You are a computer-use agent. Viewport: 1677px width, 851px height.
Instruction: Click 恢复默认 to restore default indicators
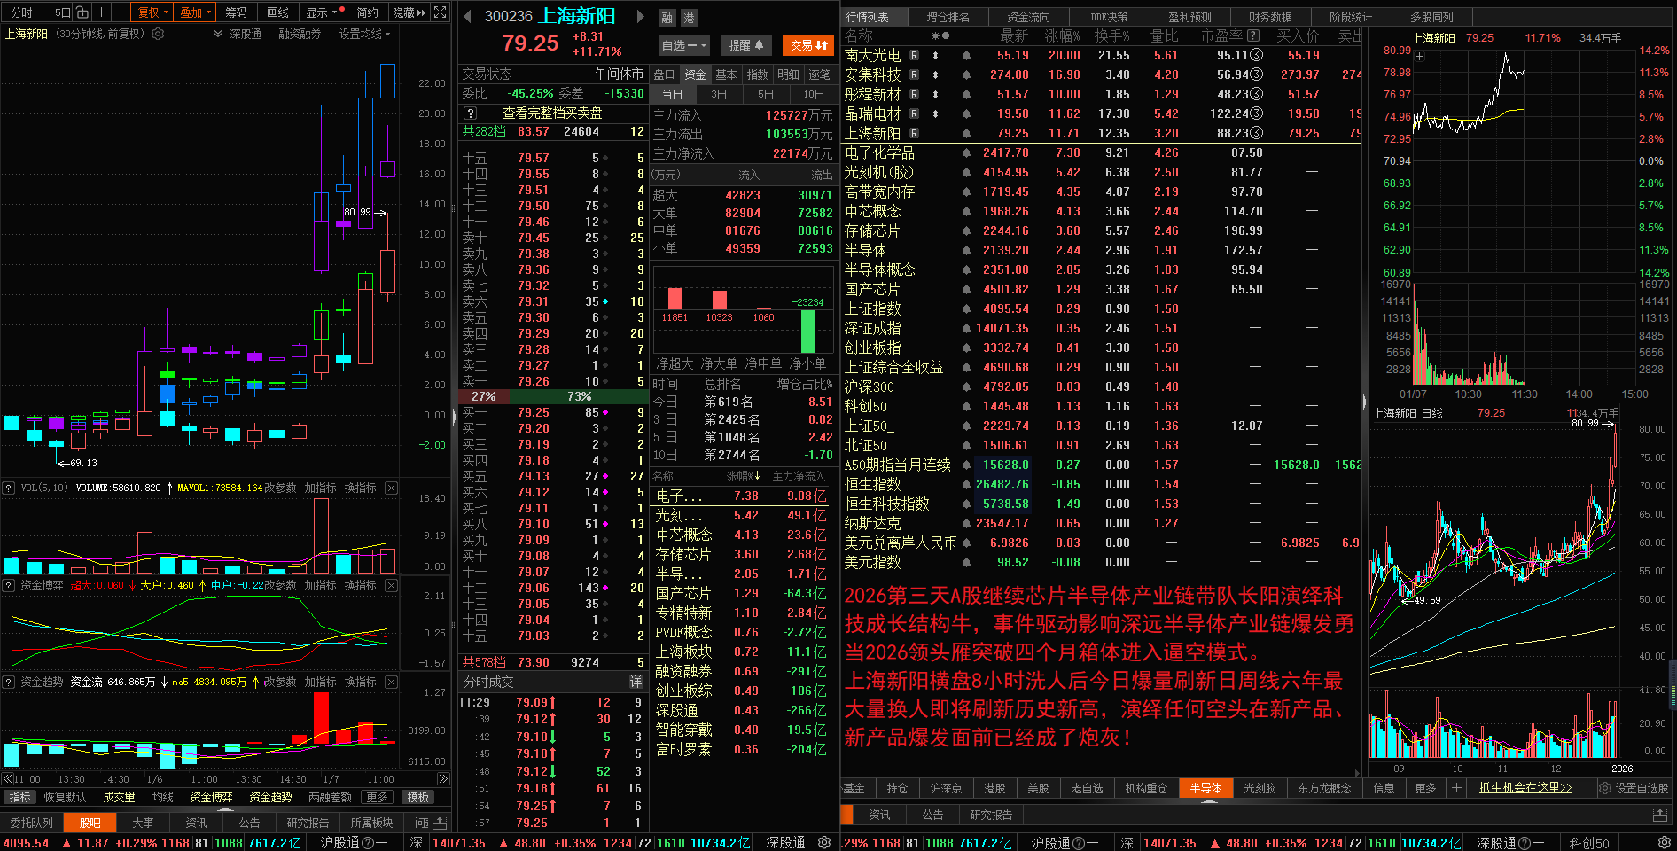66,797
